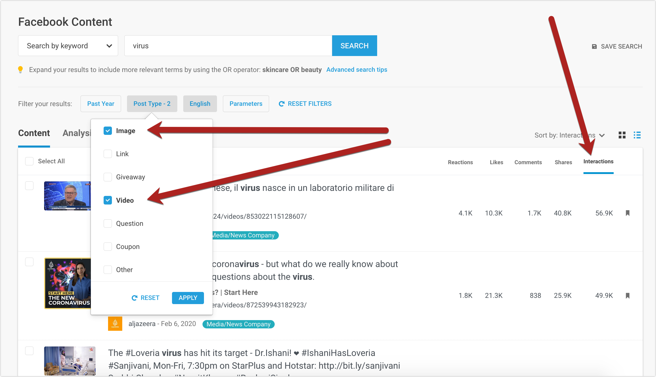This screenshot has width=656, height=377.
Task: Click the aljazeera page logo
Action: 115,324
